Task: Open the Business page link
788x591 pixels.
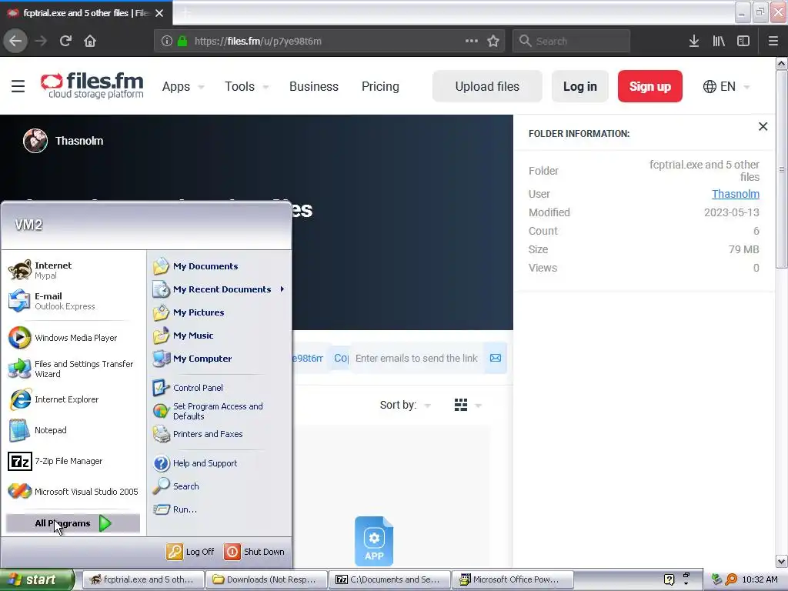Action: (x=314, y=86)
